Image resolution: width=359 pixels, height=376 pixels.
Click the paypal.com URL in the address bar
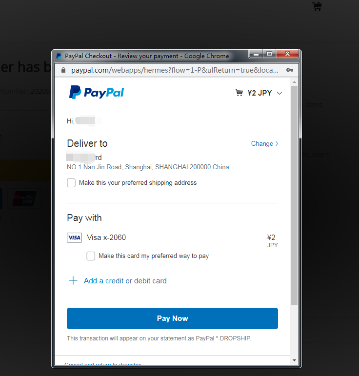tap(175, 70)
